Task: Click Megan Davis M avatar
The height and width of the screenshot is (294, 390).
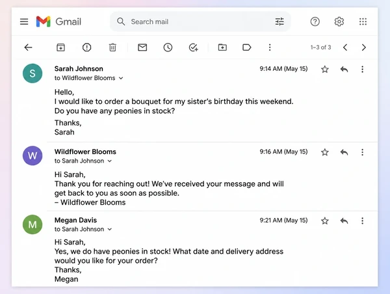Action: point(32,224)
